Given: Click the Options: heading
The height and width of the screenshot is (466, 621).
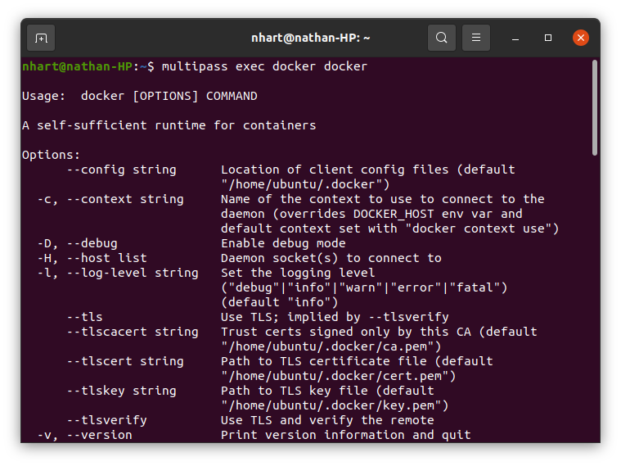Looking at the screenshot, I should click(51, 155).
